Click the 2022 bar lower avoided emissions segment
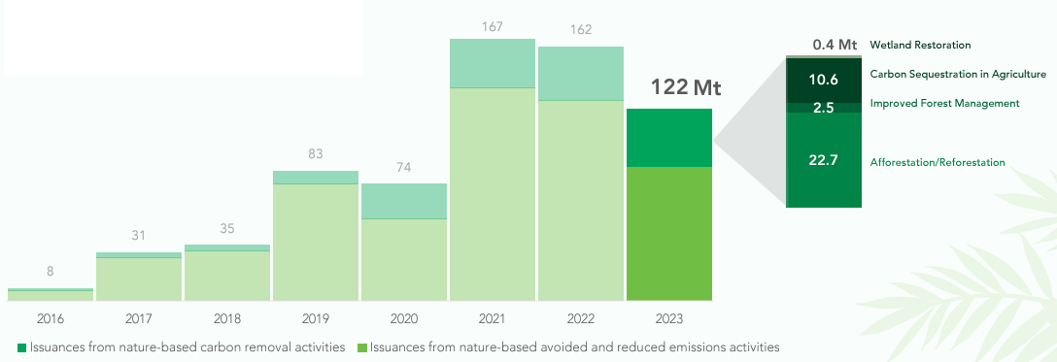Viewport: 1057px width, 362px height. coord(580,200)
